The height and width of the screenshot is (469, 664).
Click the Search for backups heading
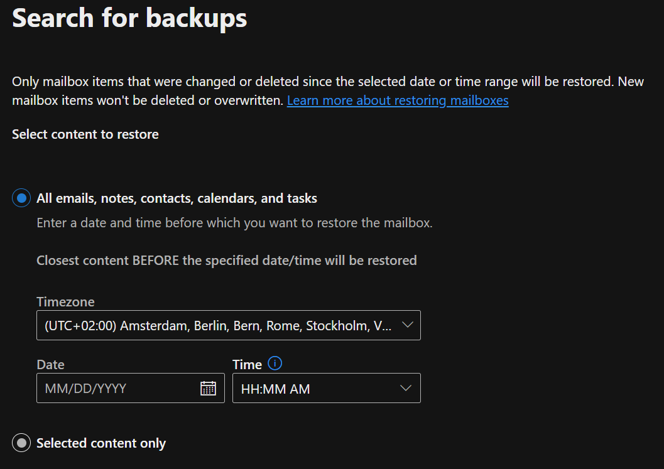point(129,18)
